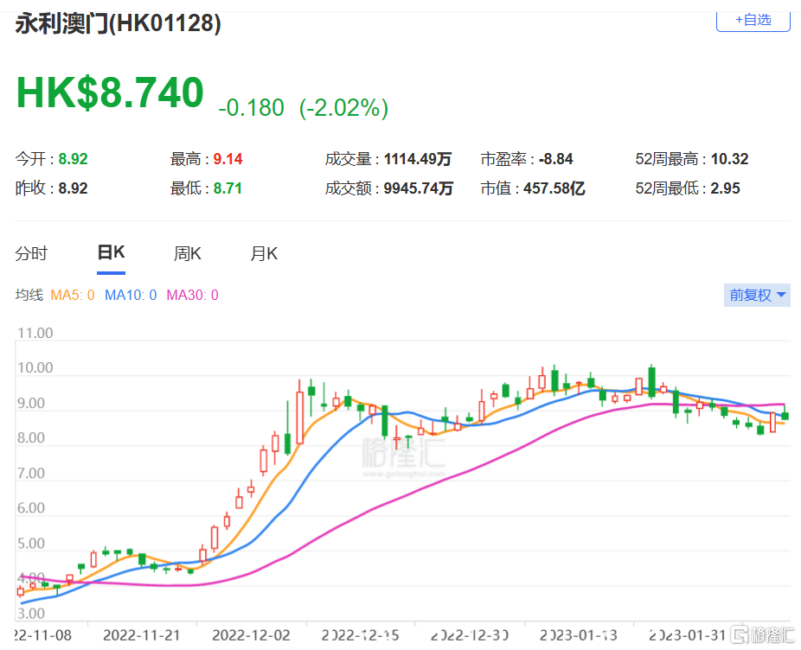Viewport: 801px width, 650px height.
Task: Click the 52周最高 value 10.32
Action: pyautogui.click(x=729, y=159)
